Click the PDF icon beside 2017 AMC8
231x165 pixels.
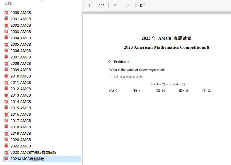(x=6, y=120)
